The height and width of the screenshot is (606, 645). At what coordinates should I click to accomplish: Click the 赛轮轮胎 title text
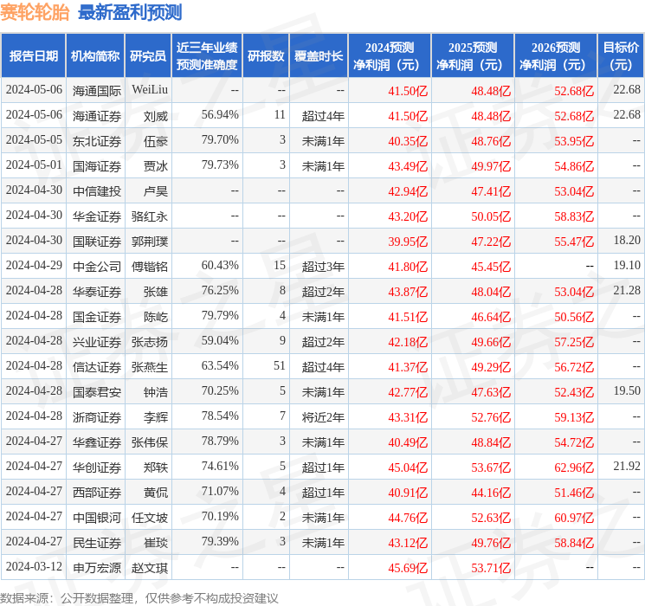click(35, 12)
